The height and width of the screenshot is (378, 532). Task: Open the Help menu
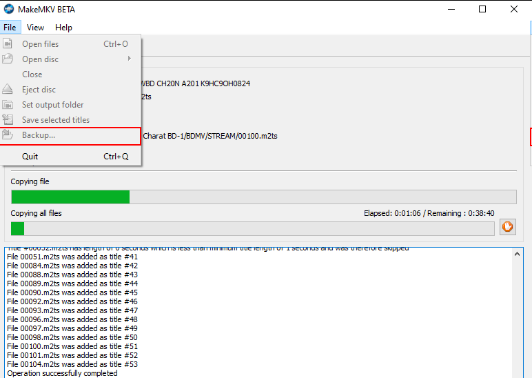tap(63, 28)
